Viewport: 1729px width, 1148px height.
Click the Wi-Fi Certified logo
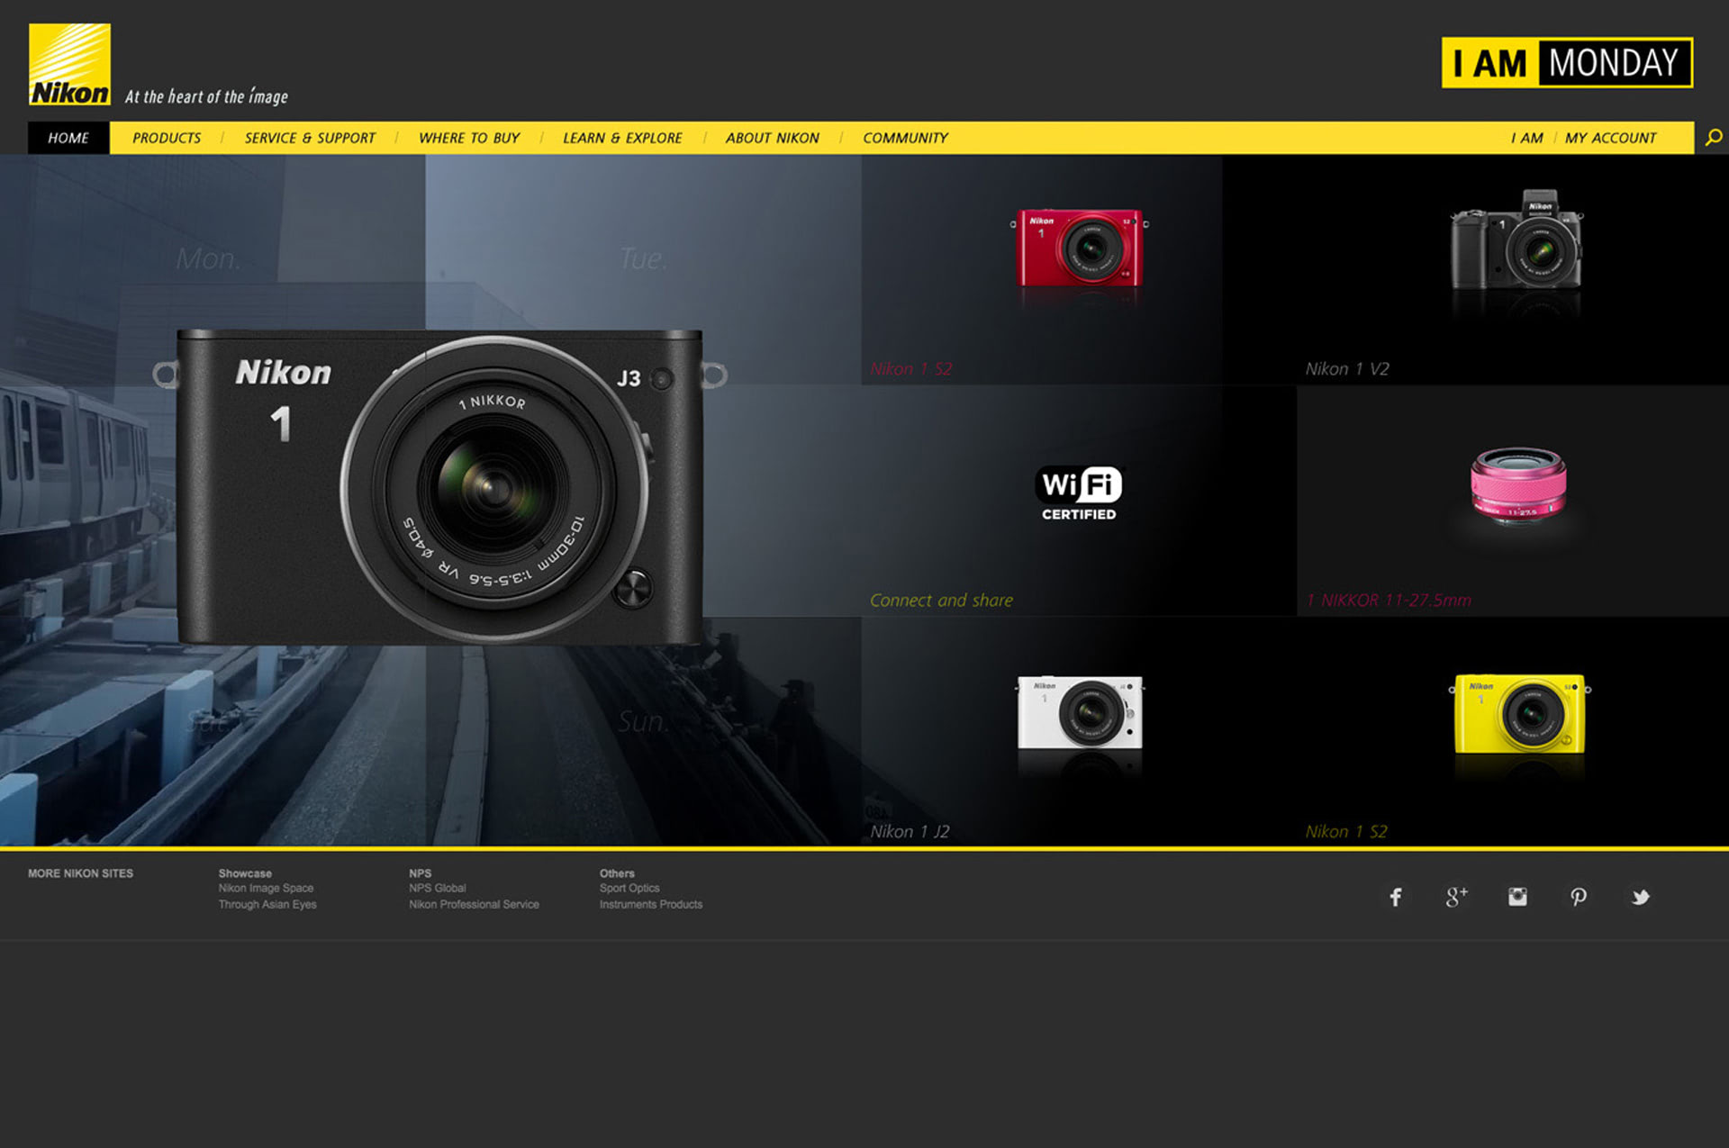tap(1079, 493)
